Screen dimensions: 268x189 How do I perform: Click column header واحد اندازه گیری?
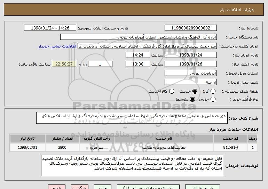pos(97,139)
